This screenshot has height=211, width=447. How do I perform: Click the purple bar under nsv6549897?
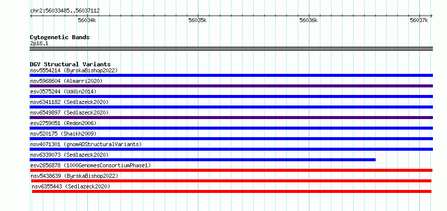click(x=231, y=118)
